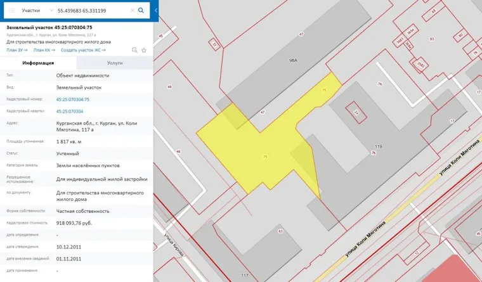Open the План КК link
The height and width of the screenshot is (282, 482).
[x=44, y=49]
